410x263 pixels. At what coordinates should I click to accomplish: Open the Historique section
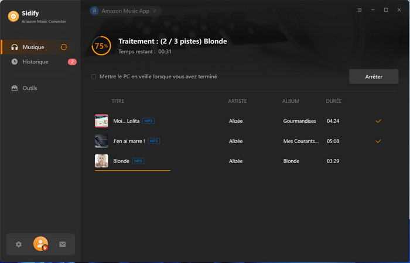pyautogui.click(x=35, y=62)
